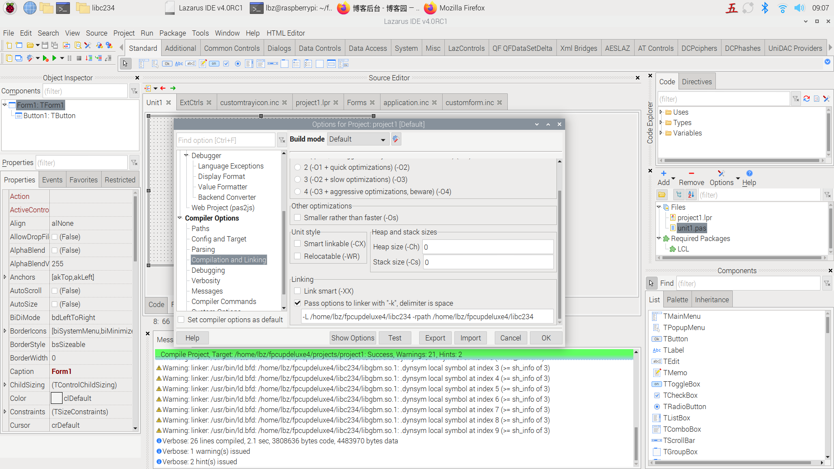Click build mode settings icon beside Default

[x=395, y=139]
